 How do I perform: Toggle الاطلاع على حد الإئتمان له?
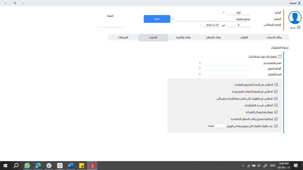(x=276, y=105)
